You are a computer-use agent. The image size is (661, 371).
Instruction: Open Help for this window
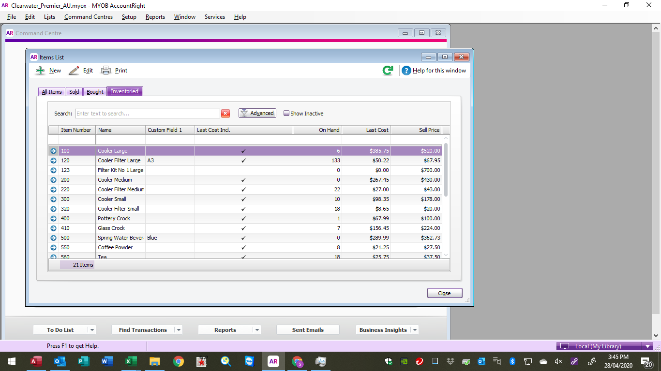coord(434,71)
